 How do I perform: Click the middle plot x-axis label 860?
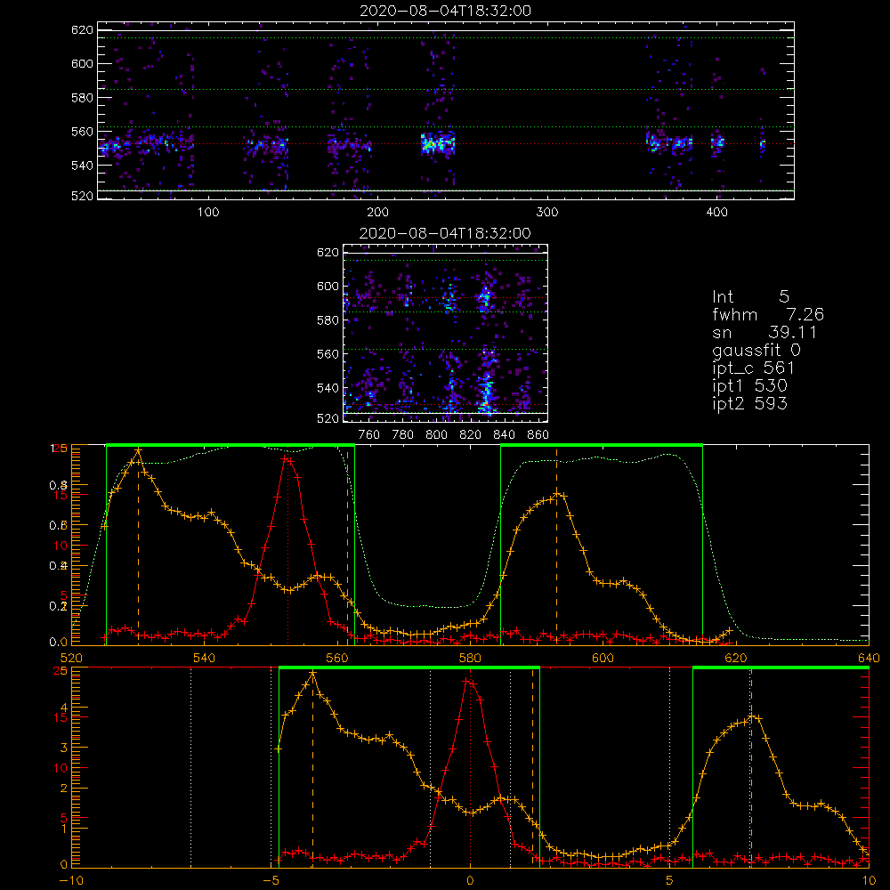(x=538, y=435)
